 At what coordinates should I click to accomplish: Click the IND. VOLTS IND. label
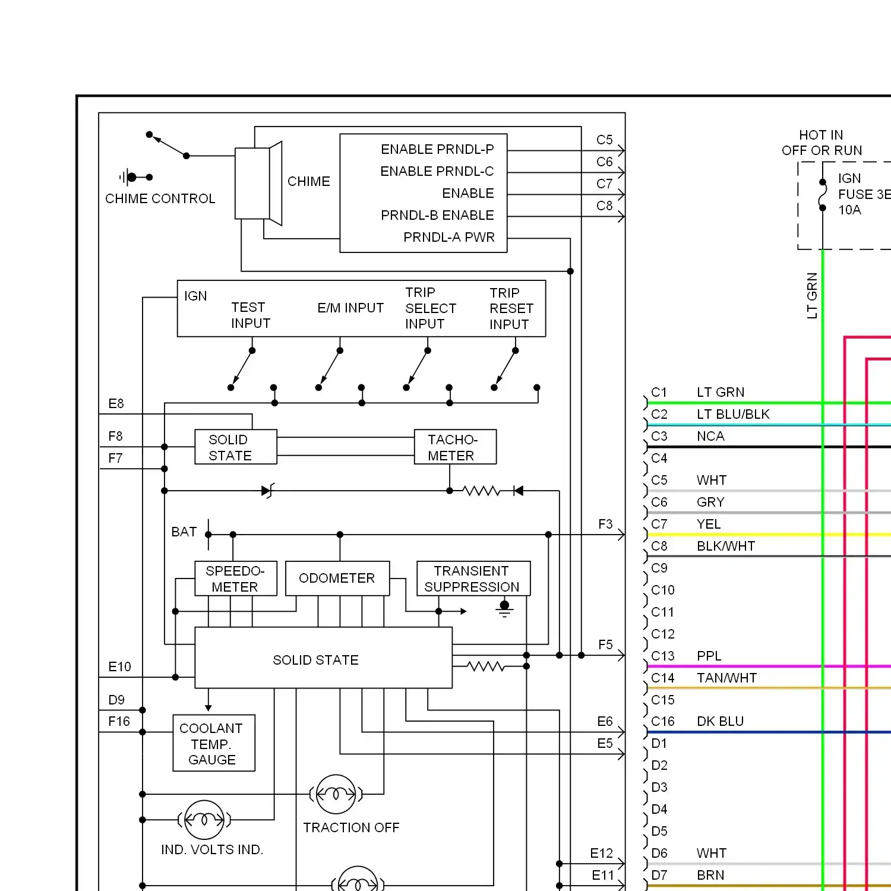tap(212, 849)
